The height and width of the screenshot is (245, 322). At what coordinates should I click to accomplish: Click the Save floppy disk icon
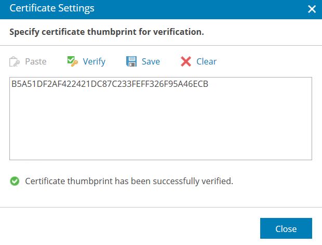(131, 61)
